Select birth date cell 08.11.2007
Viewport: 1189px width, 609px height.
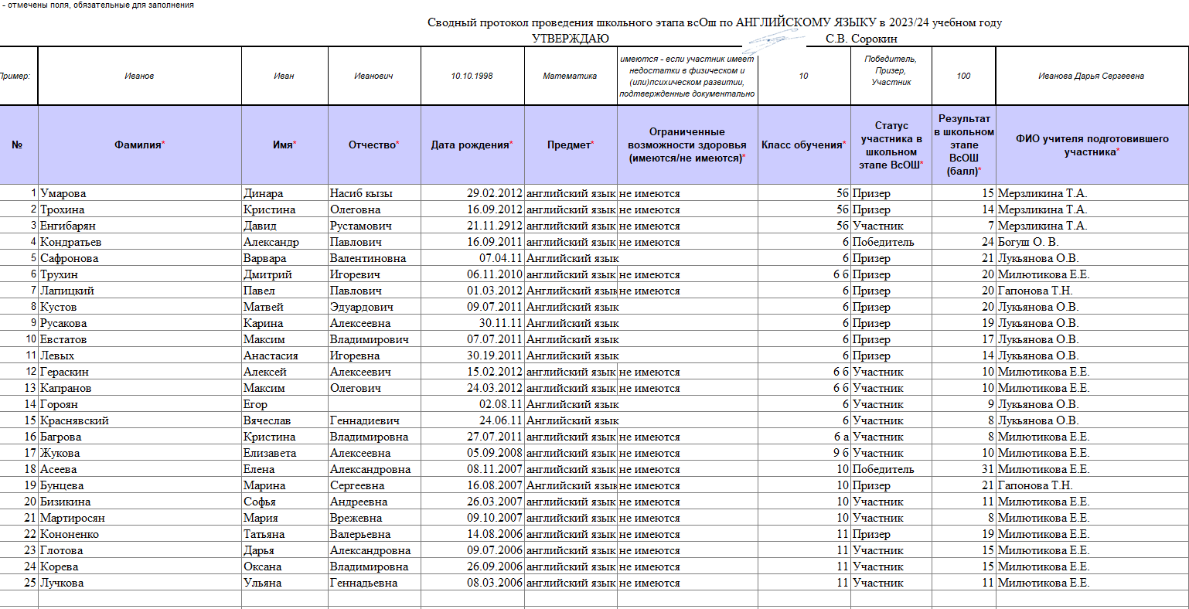coord(472,469)
